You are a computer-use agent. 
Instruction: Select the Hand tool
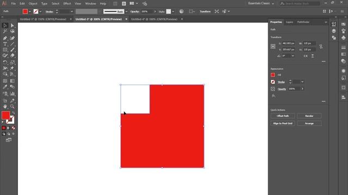tap(5, 107)
